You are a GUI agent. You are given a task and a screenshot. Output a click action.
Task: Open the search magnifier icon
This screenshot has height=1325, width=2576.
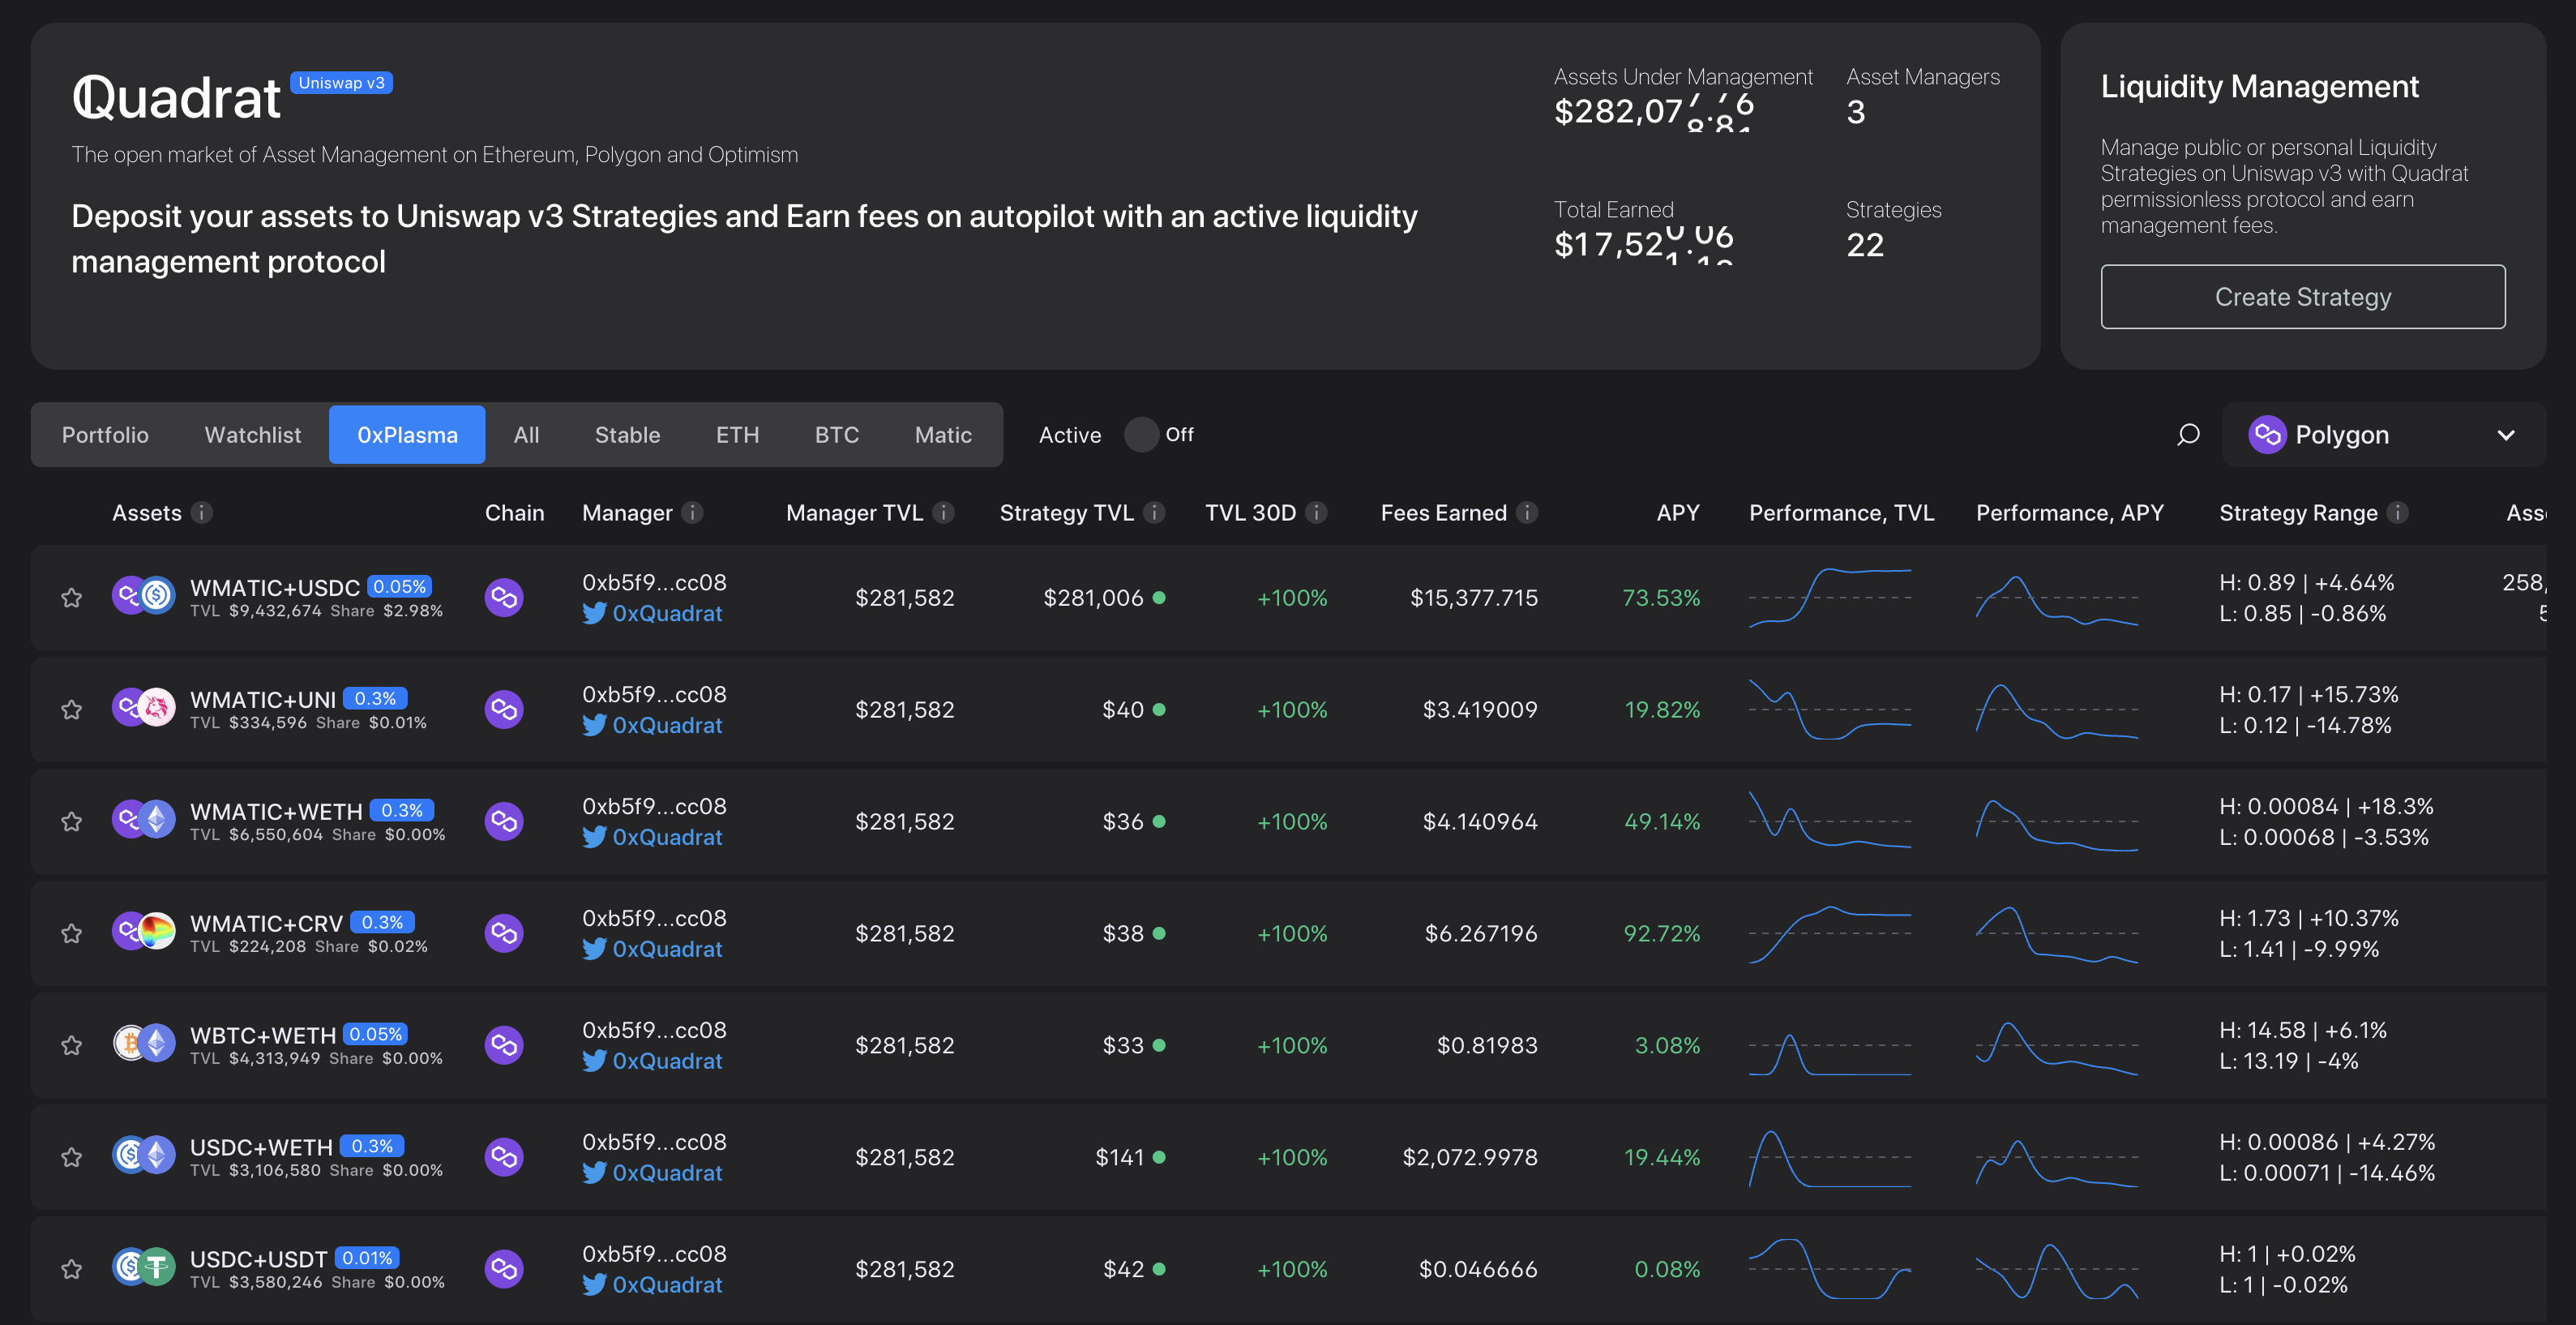2188,435
